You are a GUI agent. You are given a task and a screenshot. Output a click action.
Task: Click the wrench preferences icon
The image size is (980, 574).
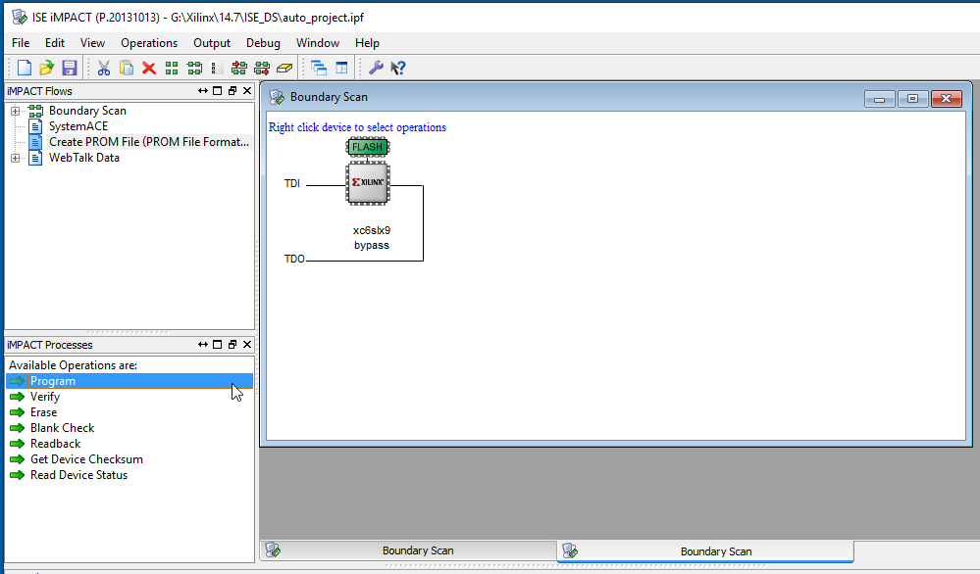tap(376, 68)
